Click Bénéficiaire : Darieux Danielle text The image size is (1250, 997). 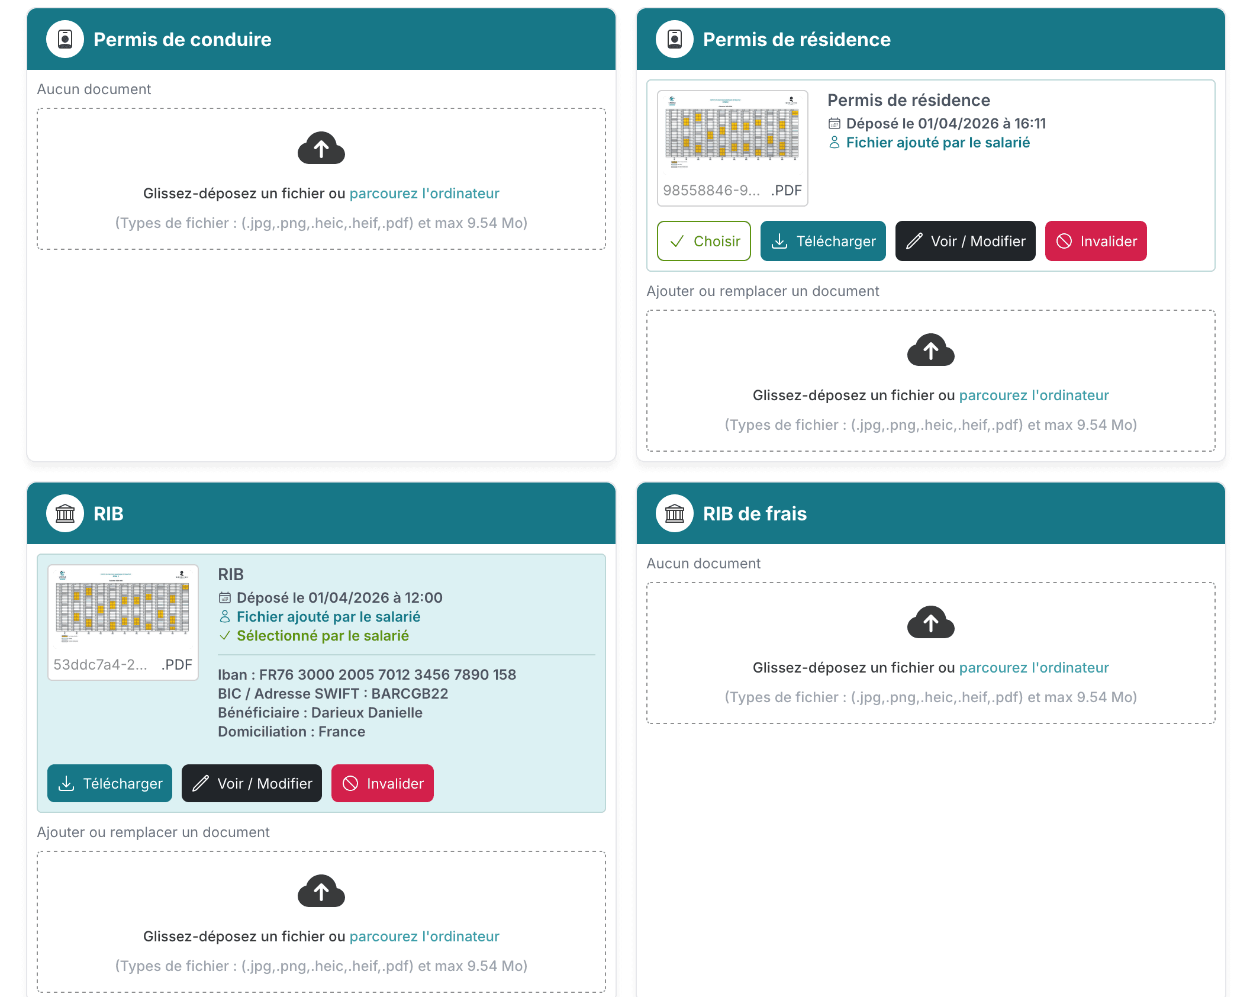(x=320, y=713)
